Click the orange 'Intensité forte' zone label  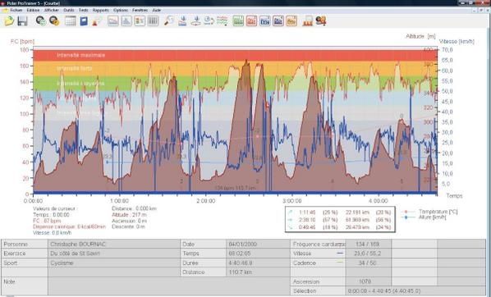(75, 68)
